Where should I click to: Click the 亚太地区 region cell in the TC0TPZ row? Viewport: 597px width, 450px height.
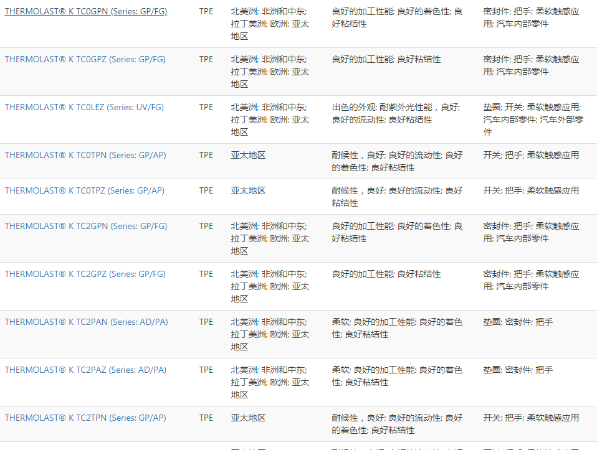click(248, 190)
